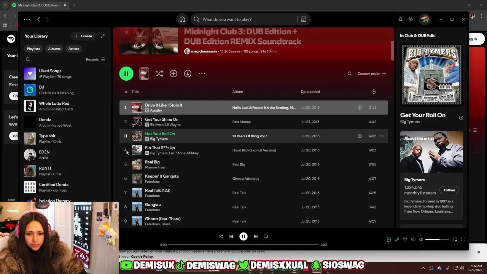Open the user profile avatar menu
The image size is (487, 274).
425,19
